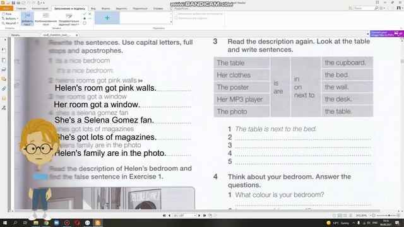Open the attachments paperclip panel
404x227 pixels.
coord(4,89)
